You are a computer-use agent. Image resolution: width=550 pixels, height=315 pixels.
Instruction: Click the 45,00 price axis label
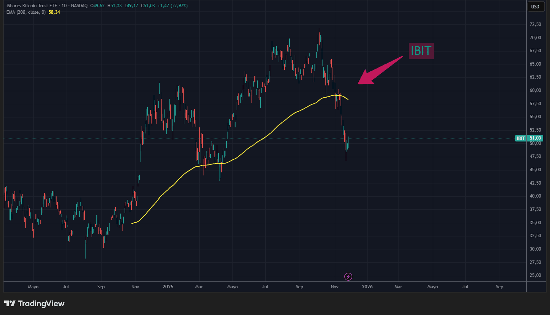tap(535, 170)
